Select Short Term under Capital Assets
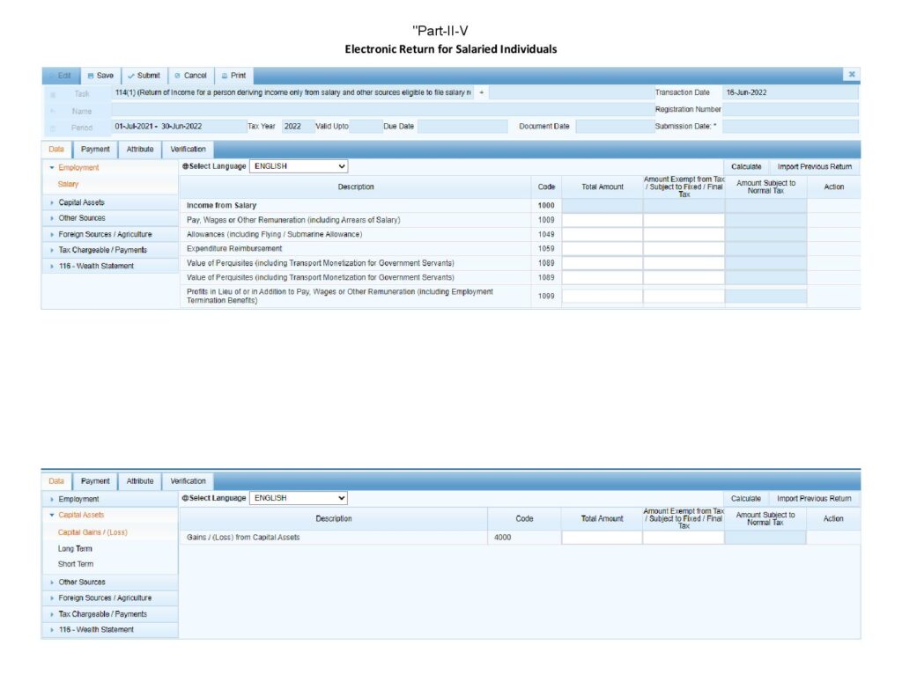Viewport: 902px width, 696px height. pos(75,564)
